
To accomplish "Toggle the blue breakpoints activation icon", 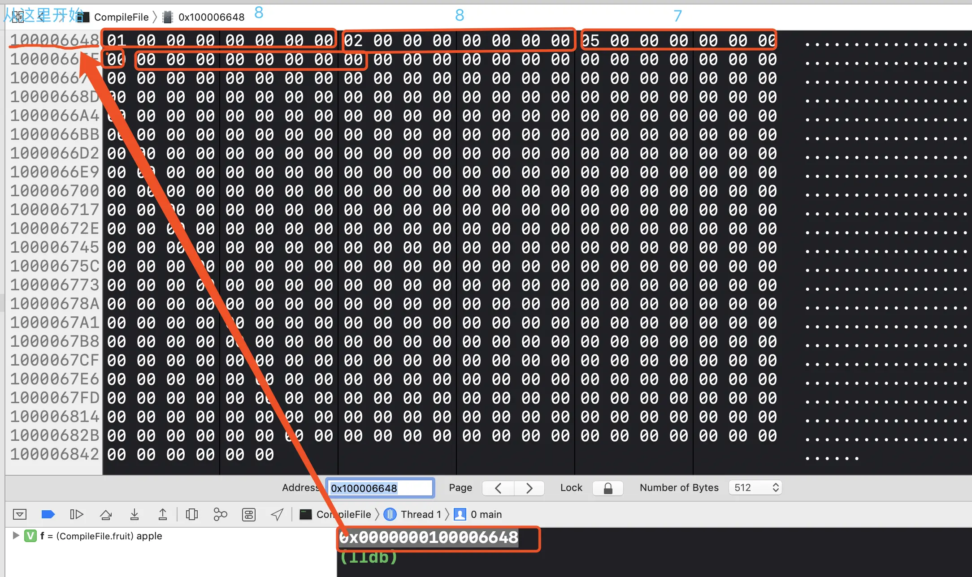I will click(x=48, y=514).
